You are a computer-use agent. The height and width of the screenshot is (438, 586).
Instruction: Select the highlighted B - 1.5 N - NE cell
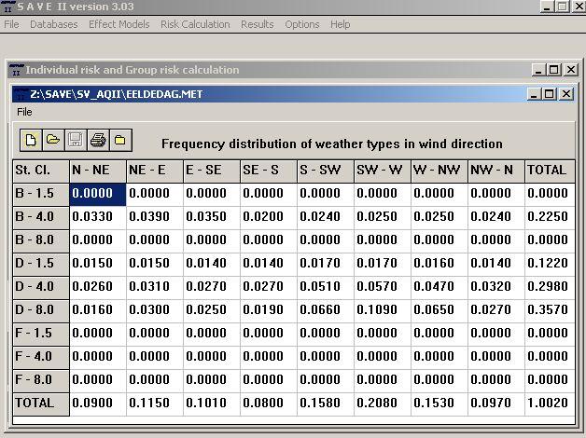click(98, 194)
